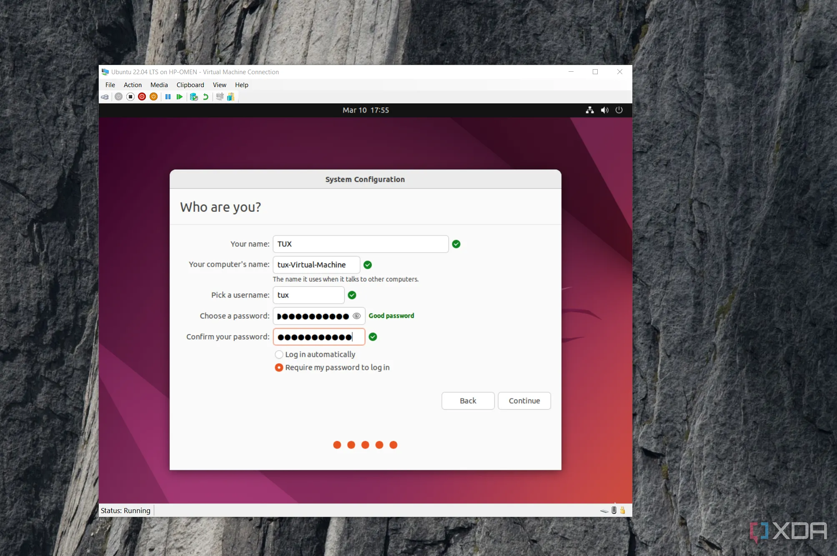Click the Turn Off VM stop icon
Viewport: 837px width, 556px height.
point(130,97)
